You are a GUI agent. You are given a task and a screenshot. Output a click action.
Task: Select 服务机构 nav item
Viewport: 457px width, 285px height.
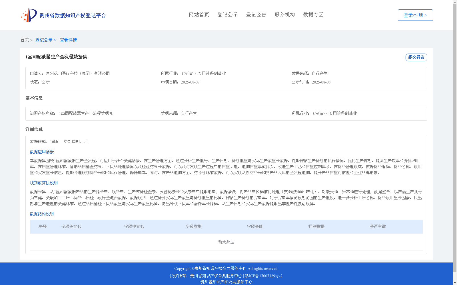pos(285,15)
